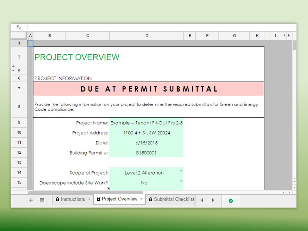Viewport: 308px width, 231px height.
Task: Click vertical scrollbar down arrow
Action: (294, 187)
